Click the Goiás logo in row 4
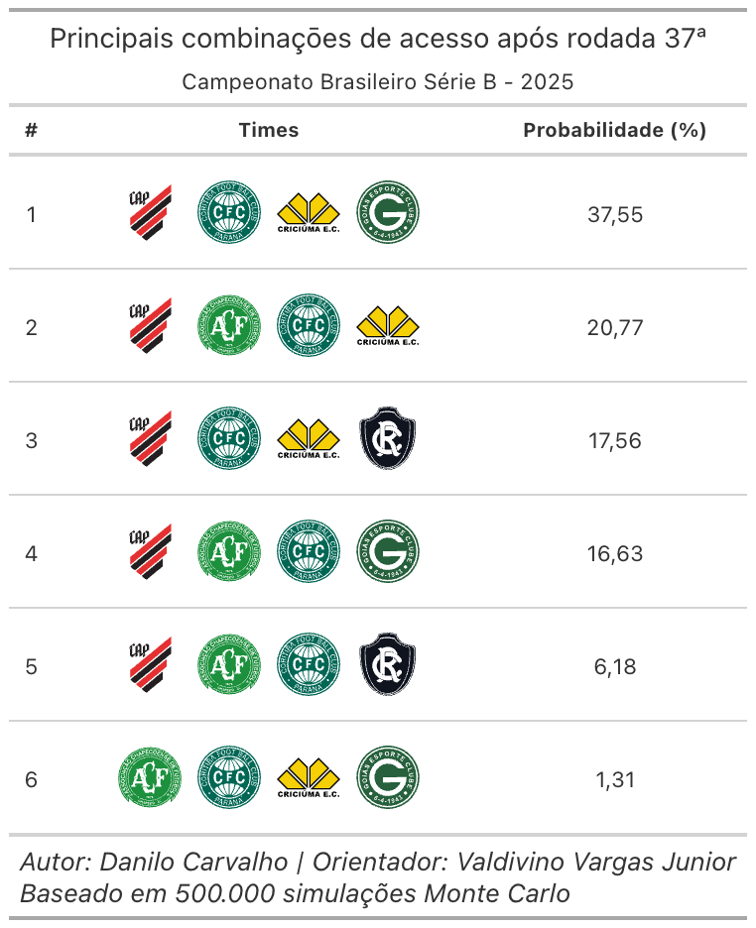The width and height of the screenshot is (756, 928). pos(388,552)
